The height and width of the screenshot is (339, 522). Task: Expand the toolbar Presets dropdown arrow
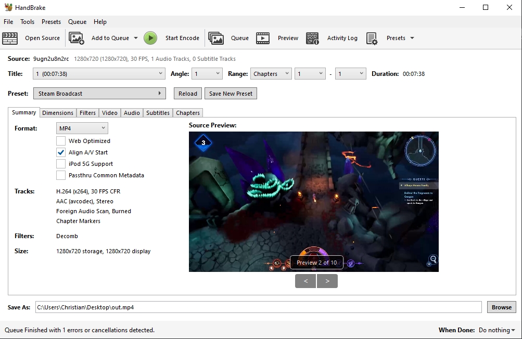coord(412,38)
